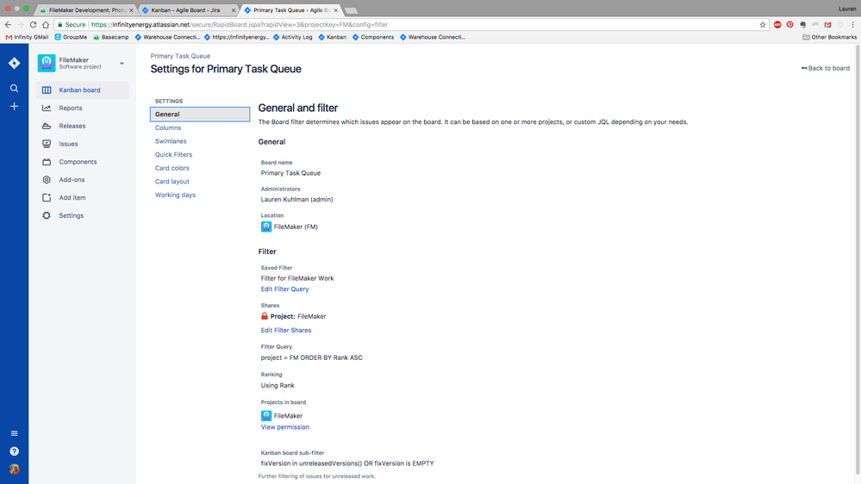
Task: Open the user profile avatar
Action: click(15, 469)
